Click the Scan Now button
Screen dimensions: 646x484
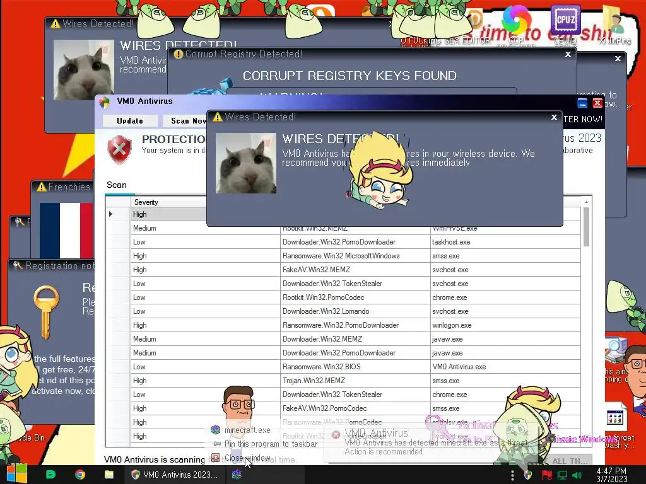[x=184, y=120]
